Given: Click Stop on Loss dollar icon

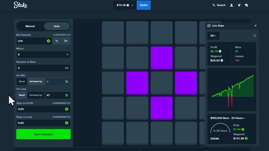Looking at the screenshot, I should point(66,123).
